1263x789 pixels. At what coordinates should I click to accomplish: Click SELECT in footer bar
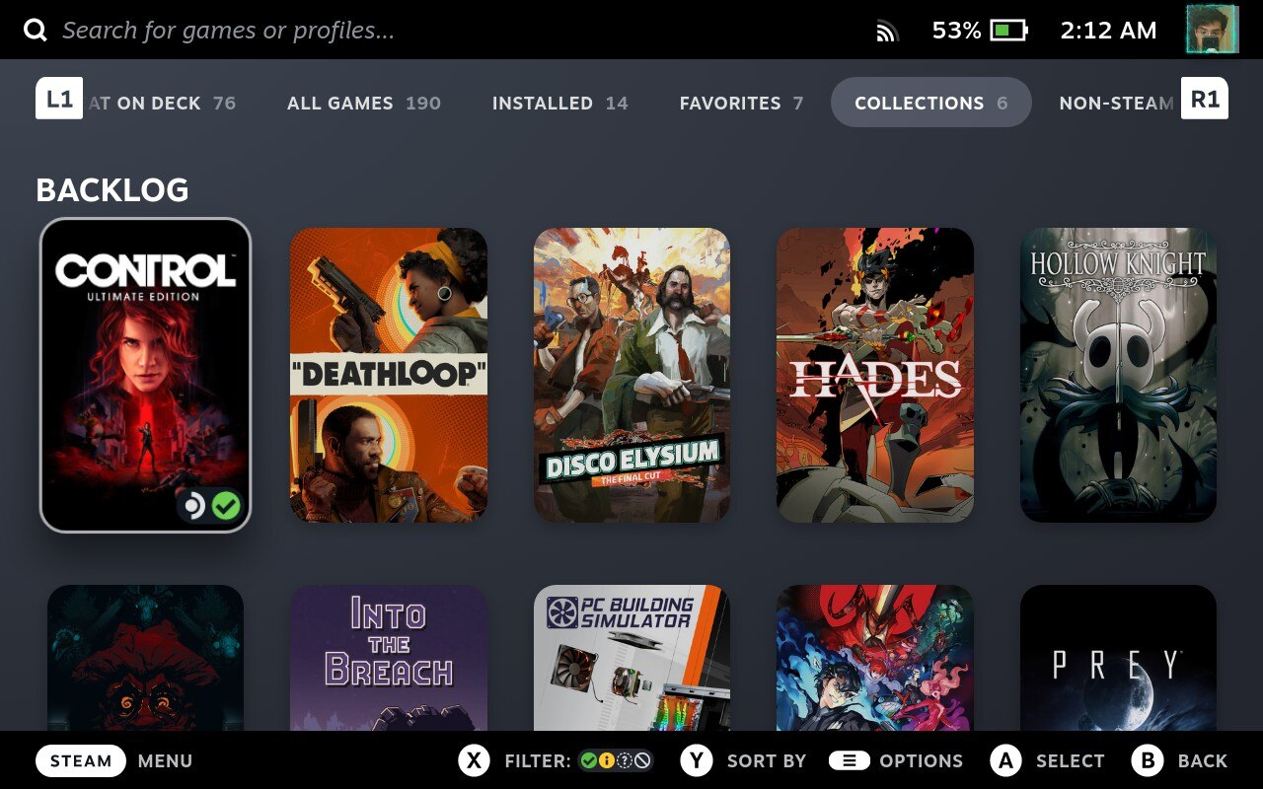pyautogui.click(x=1070, y=760)
